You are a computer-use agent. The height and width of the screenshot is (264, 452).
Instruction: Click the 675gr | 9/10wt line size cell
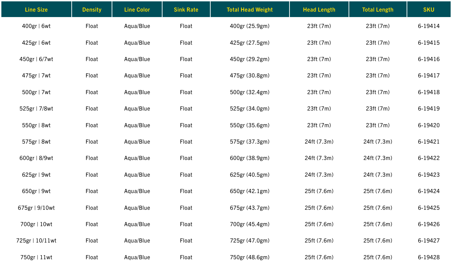tap(36, 208)
